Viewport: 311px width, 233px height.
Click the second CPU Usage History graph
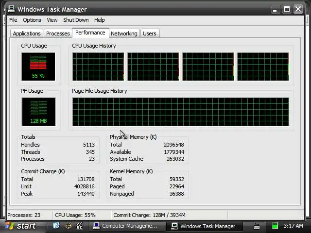click(x=153, y=67)
